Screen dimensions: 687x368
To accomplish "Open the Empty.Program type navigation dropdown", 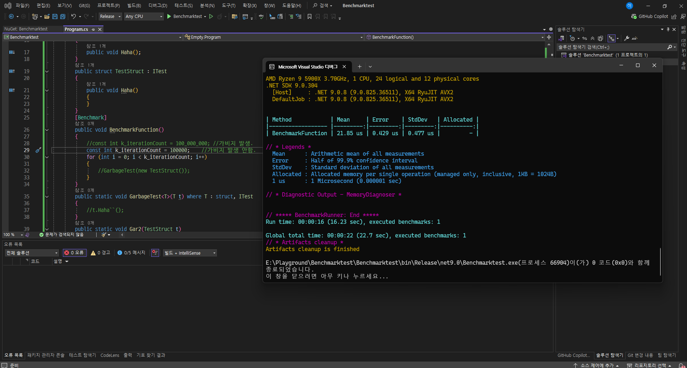I will point(274,37).
